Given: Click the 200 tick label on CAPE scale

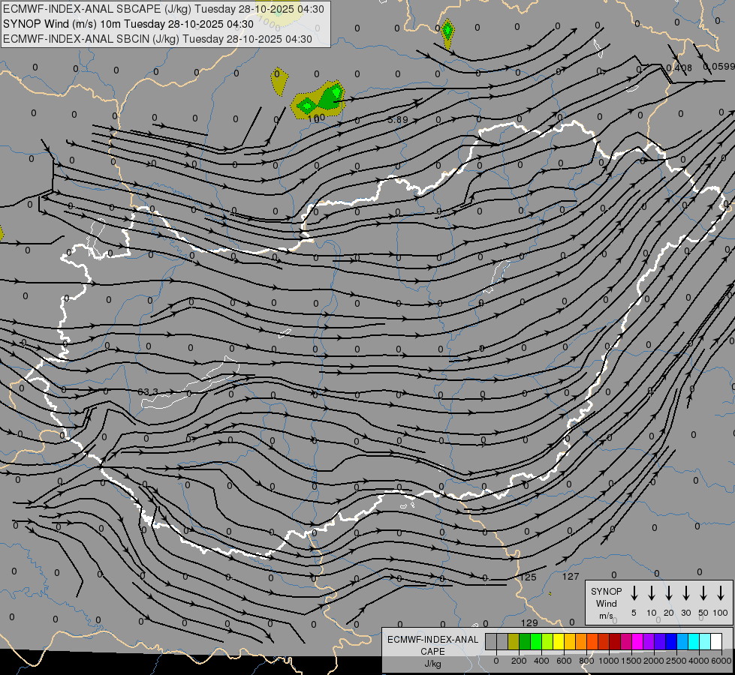Looking at the screenshot, I should coord(519,661).
